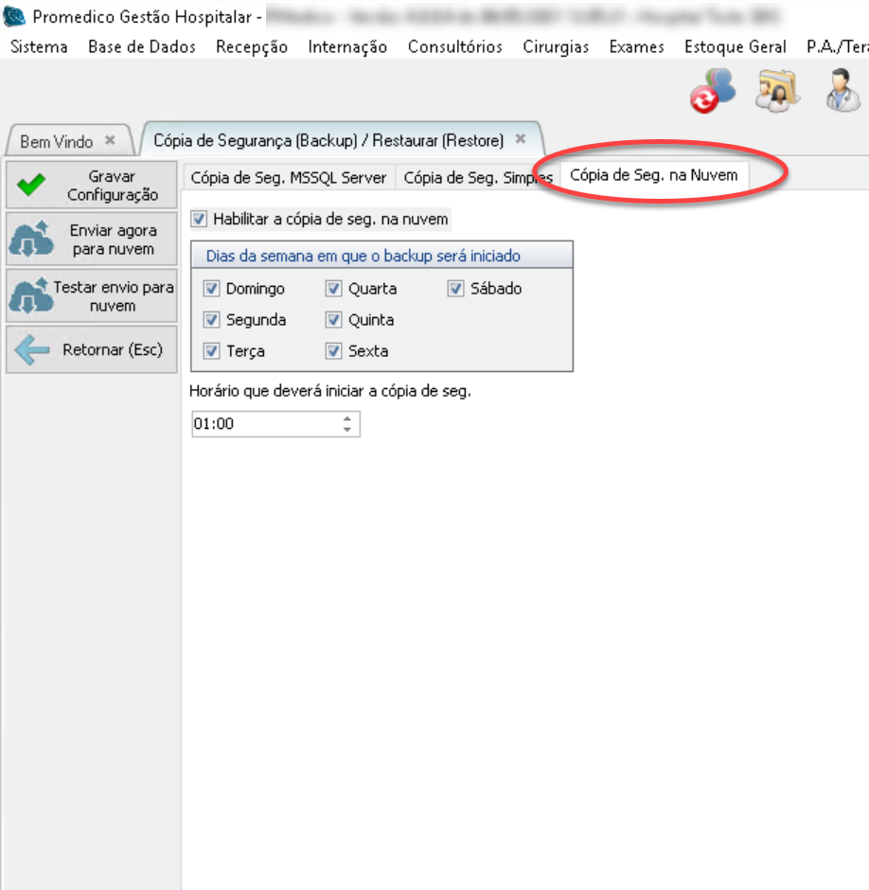Open the Estoque Geral menu

pos(735,47)
